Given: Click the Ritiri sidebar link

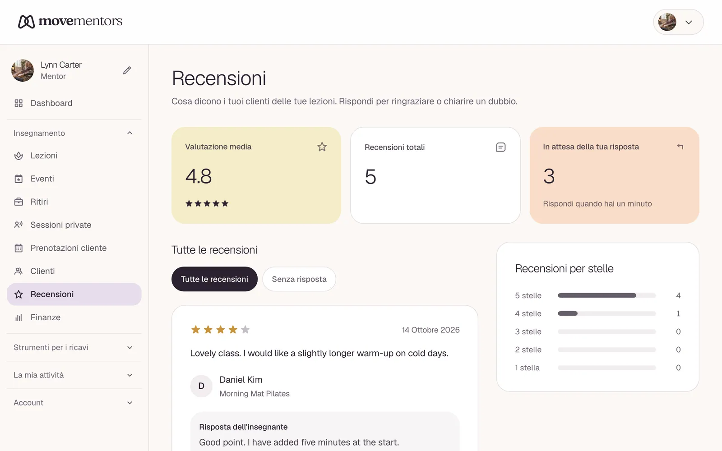Looking at the screenshot, I should point(74,202).
